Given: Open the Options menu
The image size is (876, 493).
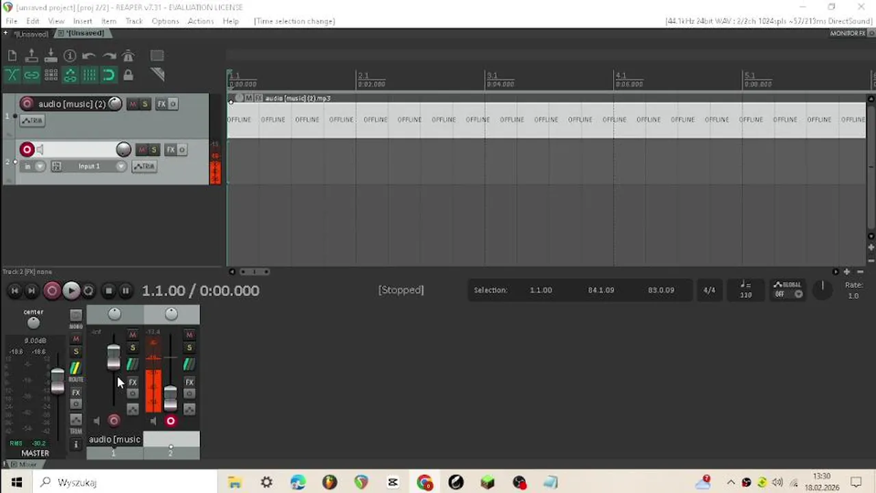Looking at the screenshot, I should (x=165, y=21).
